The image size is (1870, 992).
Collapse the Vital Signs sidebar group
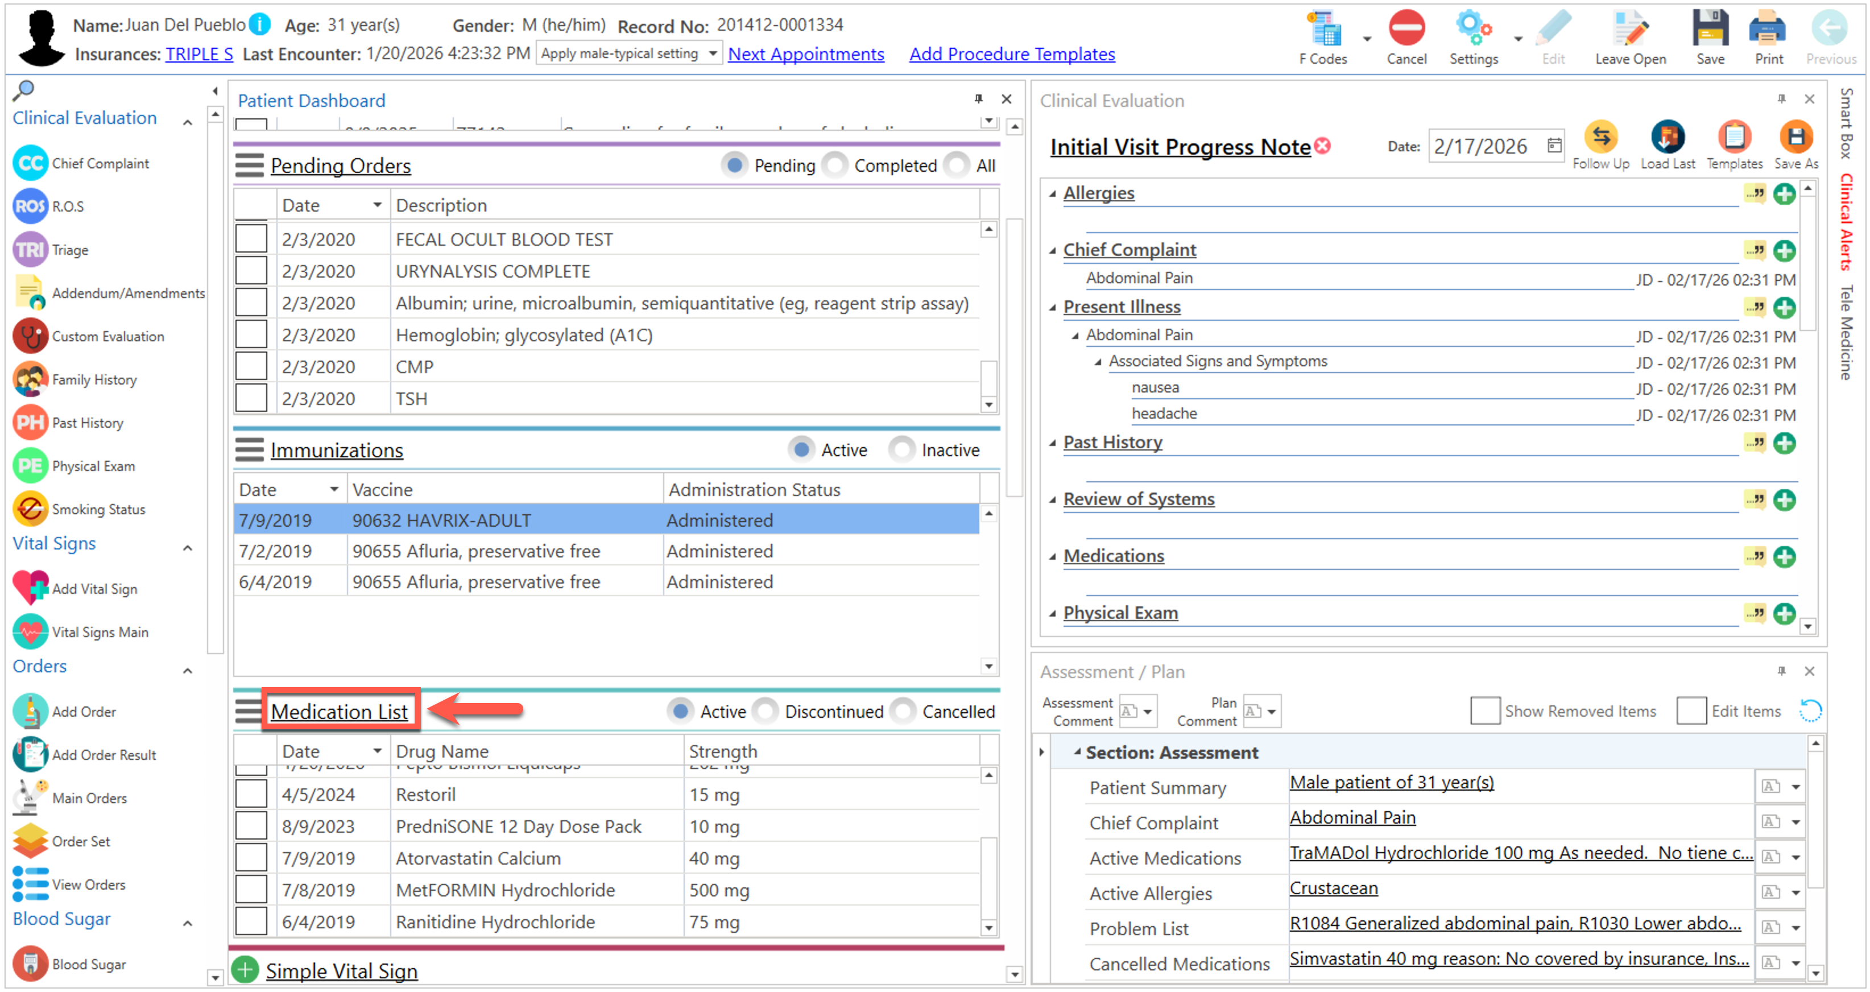pos(187,548)
